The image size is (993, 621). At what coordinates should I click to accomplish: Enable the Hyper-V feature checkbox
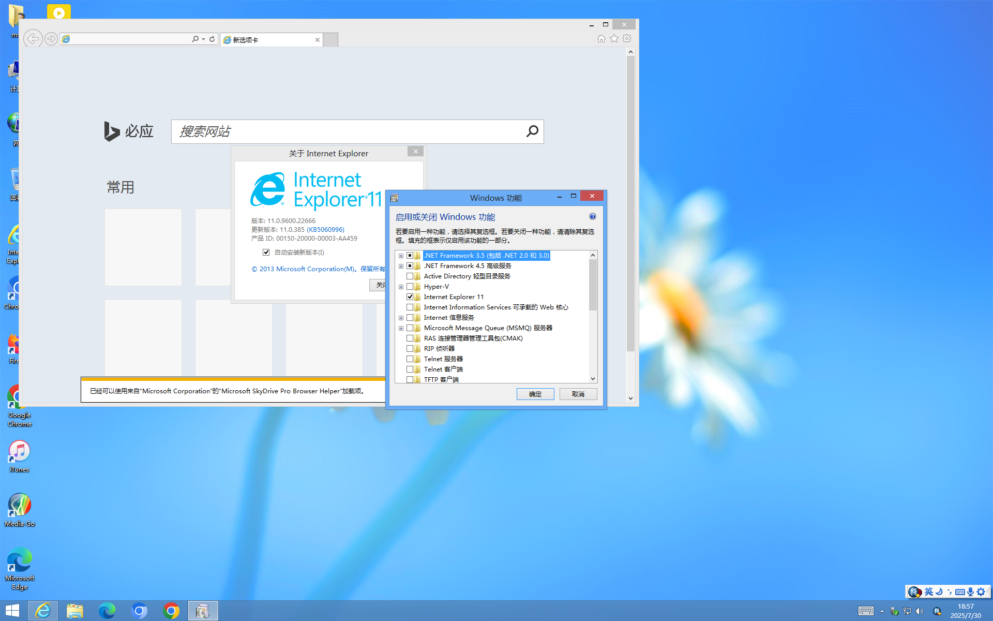pyautogui.click(x=410, y=287)
